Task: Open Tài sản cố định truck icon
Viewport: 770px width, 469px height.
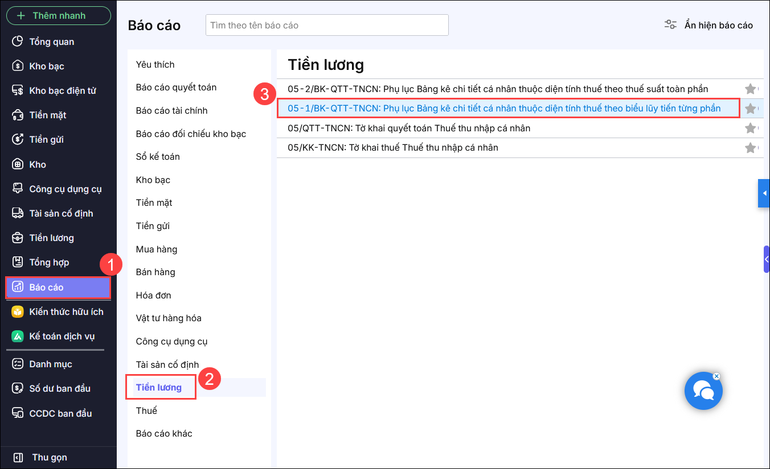Action: click(x=18, y=213)
